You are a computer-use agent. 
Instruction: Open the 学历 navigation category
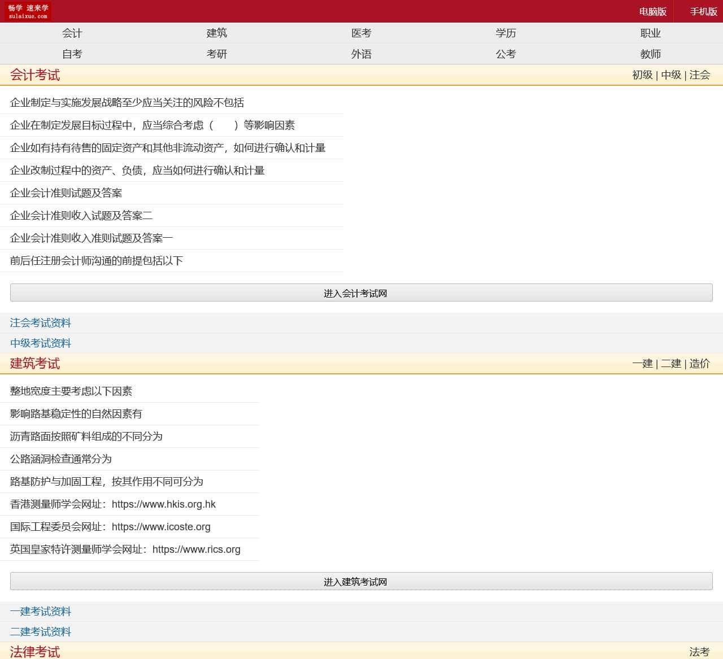pyautogui.click(x=506, y=33)
